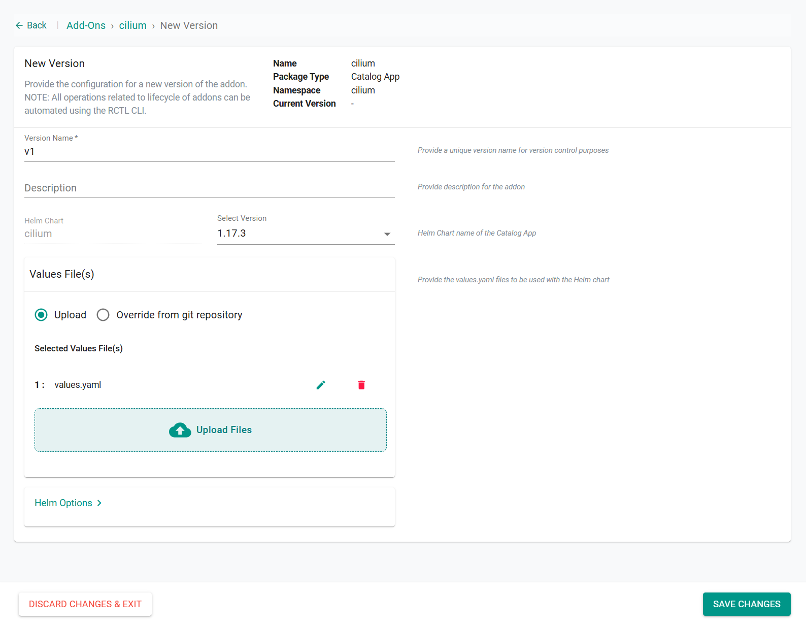Click the disabled Helm Chart cilium field
The height and width of the screenshot is (626, 806).
point(113,234)
